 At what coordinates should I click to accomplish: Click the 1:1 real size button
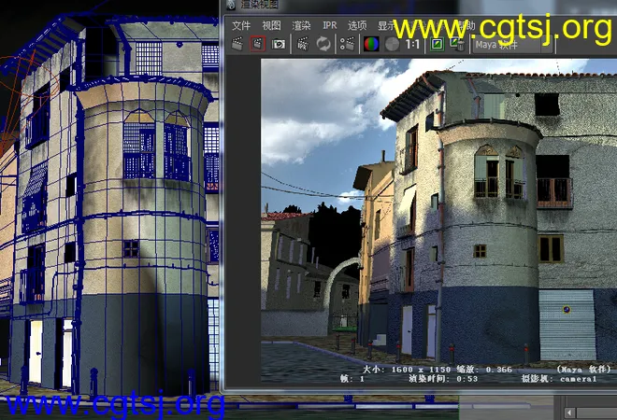pos(412,45)
